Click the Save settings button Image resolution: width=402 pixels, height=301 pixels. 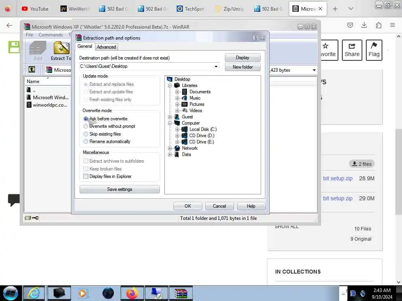click(119, 189)
